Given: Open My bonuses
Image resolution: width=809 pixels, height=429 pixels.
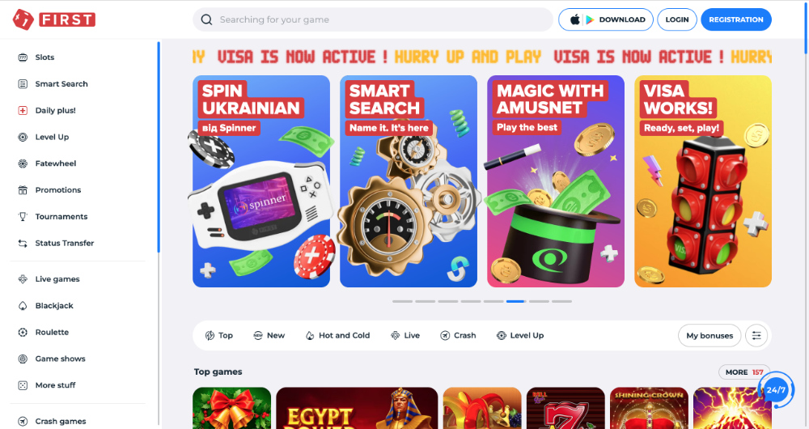Looking at the screenshot, I should point(709,336).
